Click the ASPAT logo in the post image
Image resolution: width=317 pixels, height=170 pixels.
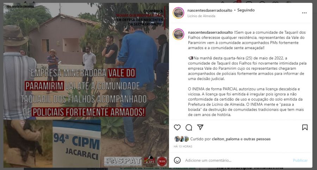(123, 161)
